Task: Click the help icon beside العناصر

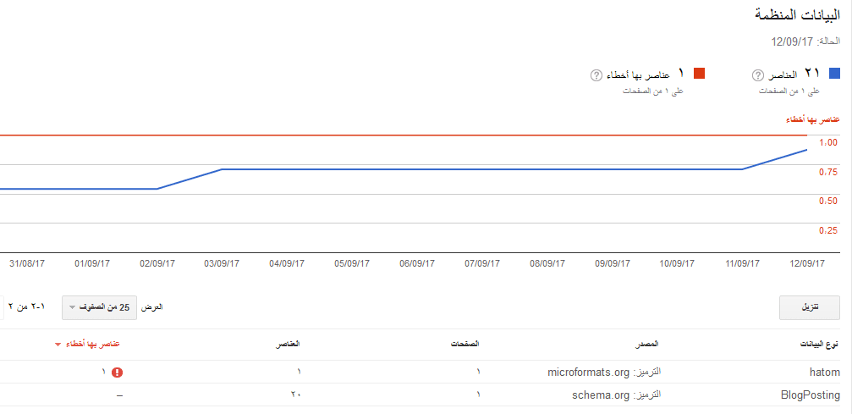Action: click(x=758, y=75)
